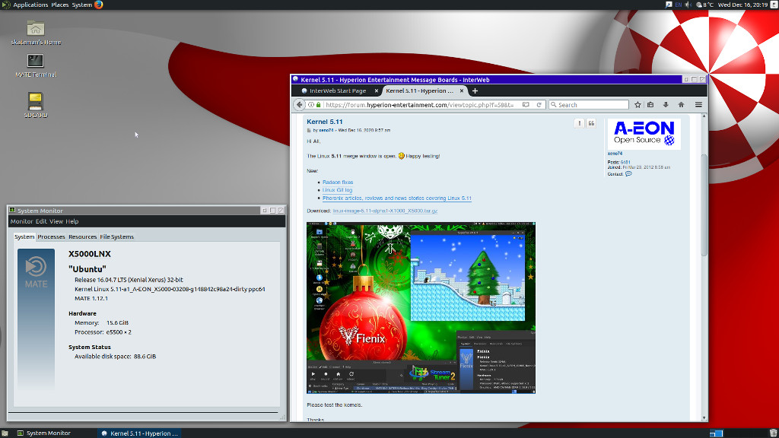Open xeno74's post count link
The width and height of the screenshot is (779, 438).
click(x=625, y=163)
